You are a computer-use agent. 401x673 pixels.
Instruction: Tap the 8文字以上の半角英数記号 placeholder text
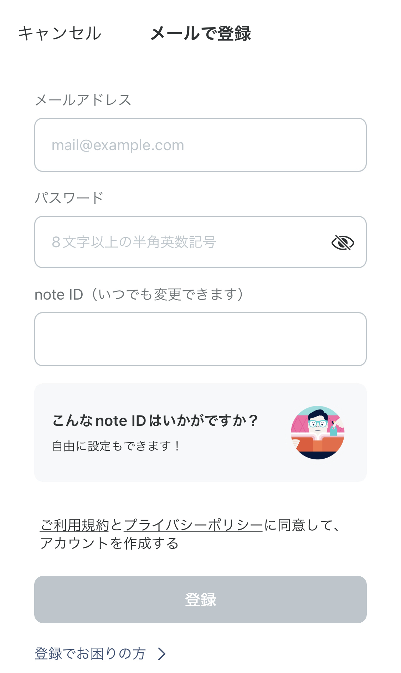(x=134, y=242)
